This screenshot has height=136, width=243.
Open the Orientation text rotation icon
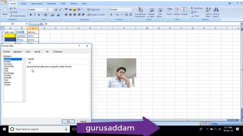click(x=79, y=9)
